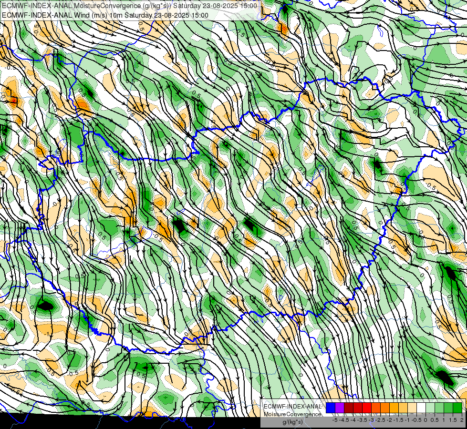Select the pale green swatch between 0 and 0.5
467x429 pixels.
point(430,408)
